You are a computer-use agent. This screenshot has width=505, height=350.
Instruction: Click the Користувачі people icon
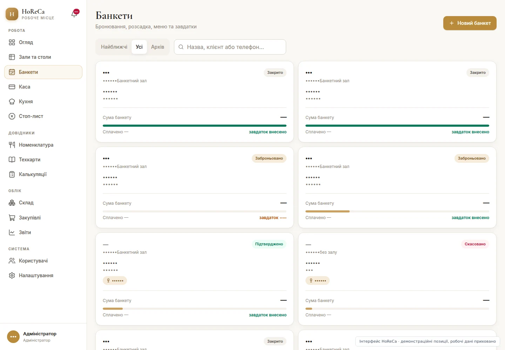pos(12,261)
